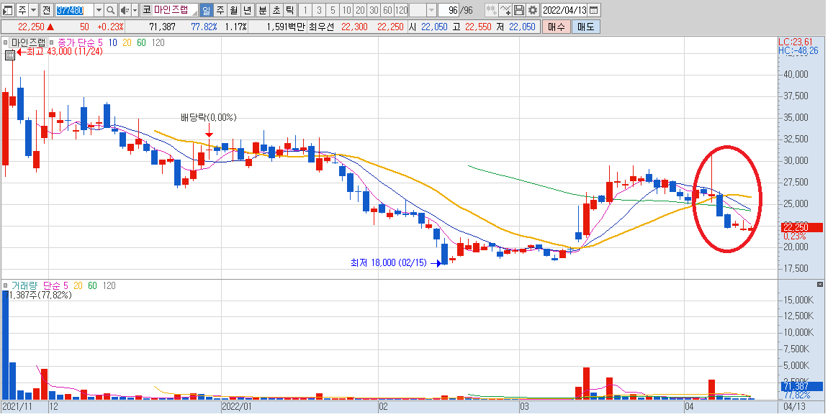Switch to the 틱 tick chart
The height and width of the screenshot is (417, 833).
click(289, 9)
